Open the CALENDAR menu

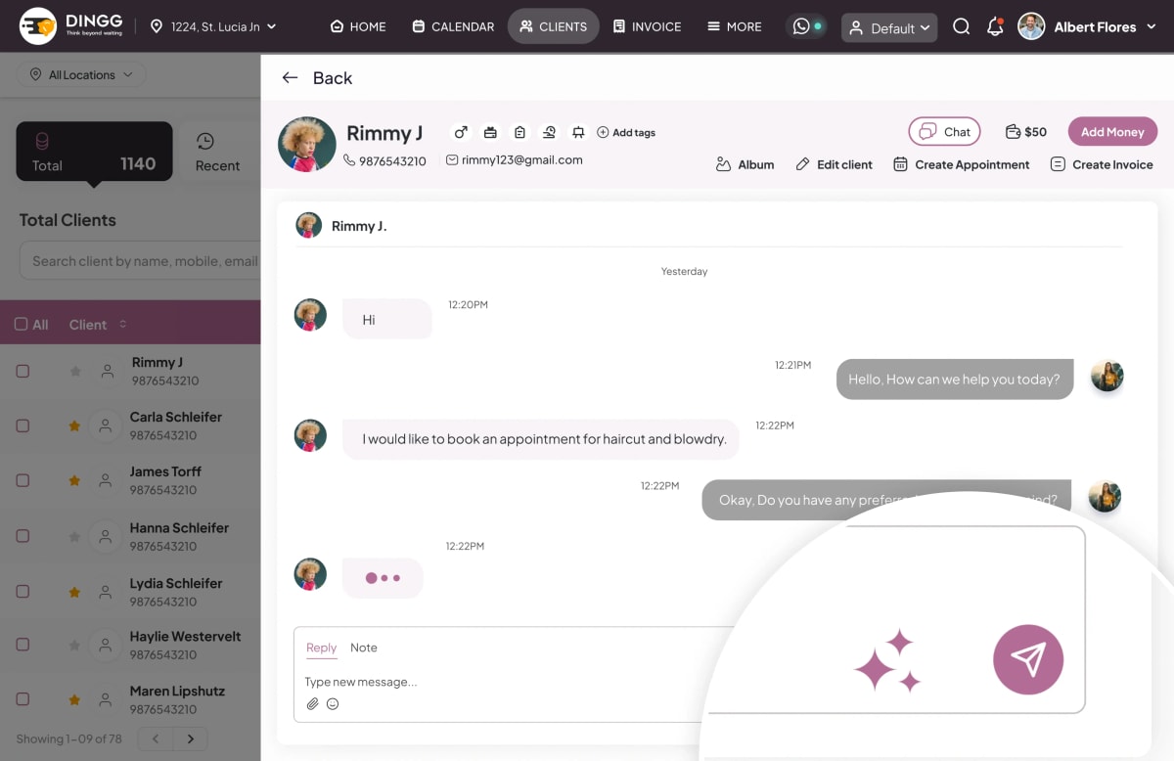coord(453,26)
